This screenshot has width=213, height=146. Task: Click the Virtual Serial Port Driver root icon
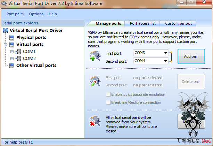pyautogui.click(x=5, y=31)
